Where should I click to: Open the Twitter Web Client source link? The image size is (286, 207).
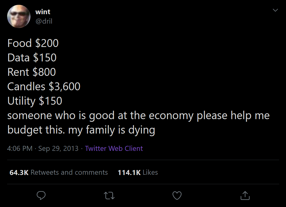coord(114,148)
